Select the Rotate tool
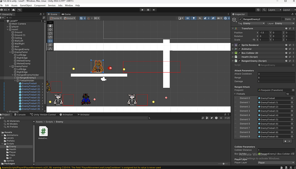Image resolution: width=296 pixels, height=169 pixels. (50, 33)
